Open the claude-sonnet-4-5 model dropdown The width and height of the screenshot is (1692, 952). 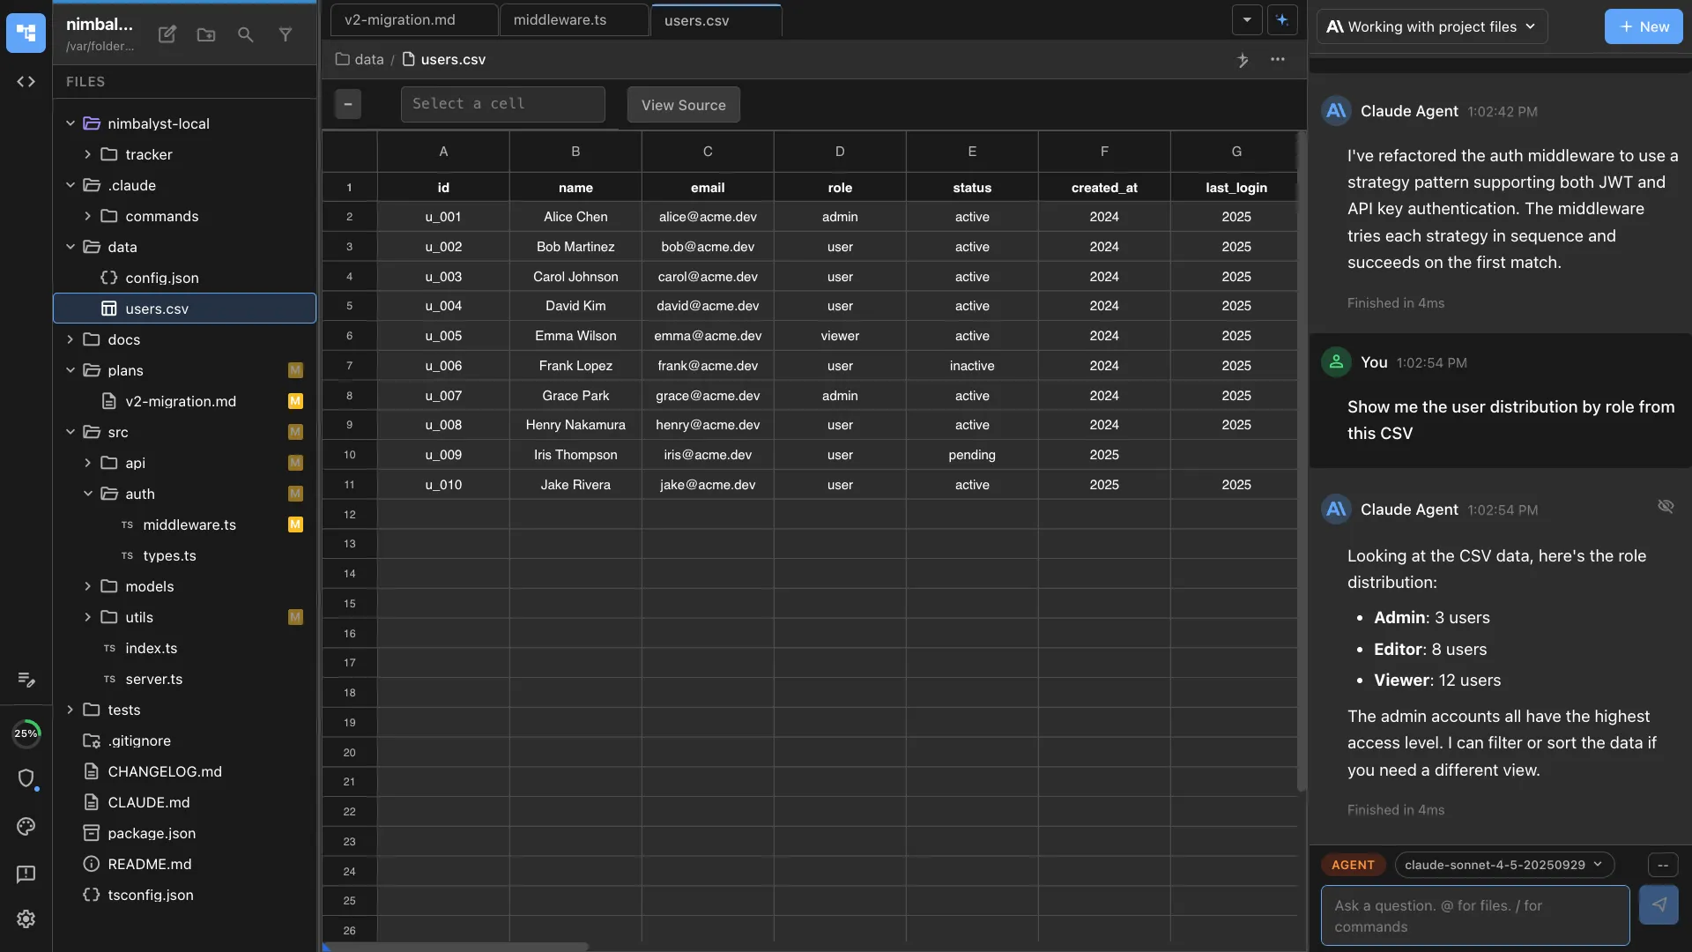pyautogui.click(x=1504, y=865)
